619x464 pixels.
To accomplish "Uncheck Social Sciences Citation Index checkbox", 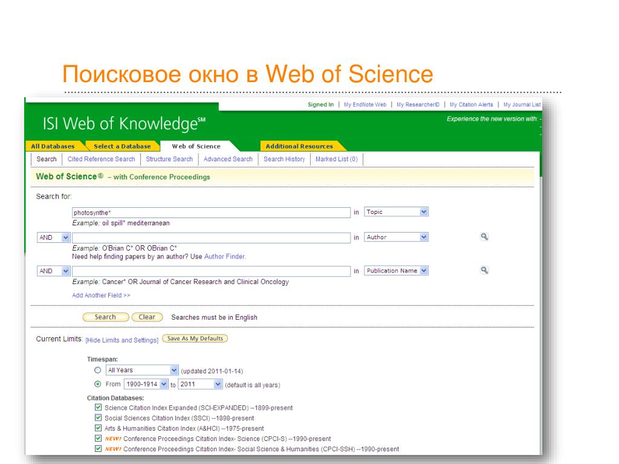I will coord(98,417).
